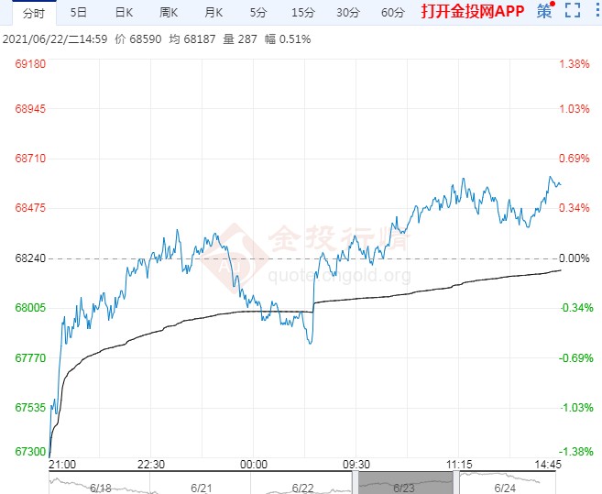
Task: Open the vertical dots more menu
Action: click(597, 10)
